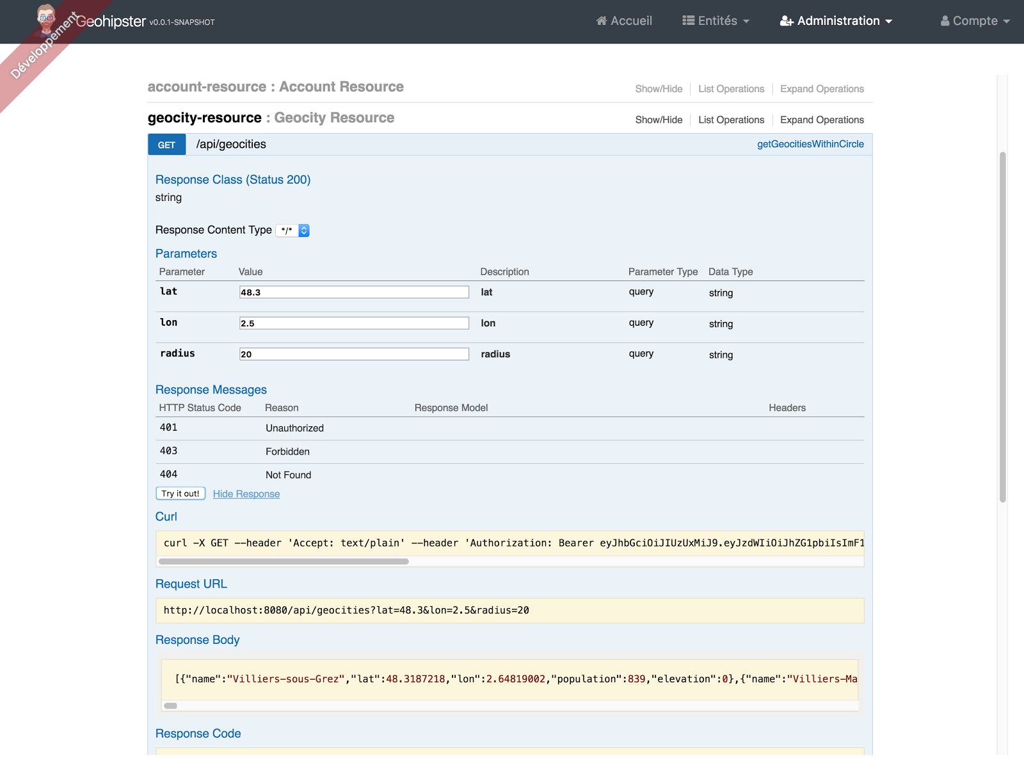Click the blue GET method badge
Viewport: 1024px width, 761px height.
tap(167, 145)
